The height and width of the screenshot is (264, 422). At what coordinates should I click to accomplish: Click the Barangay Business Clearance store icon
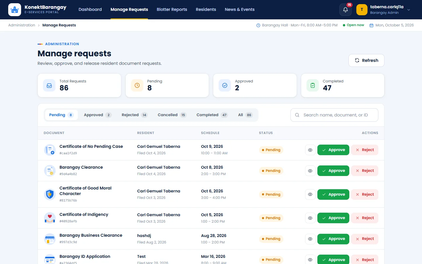tap(50, 239)
